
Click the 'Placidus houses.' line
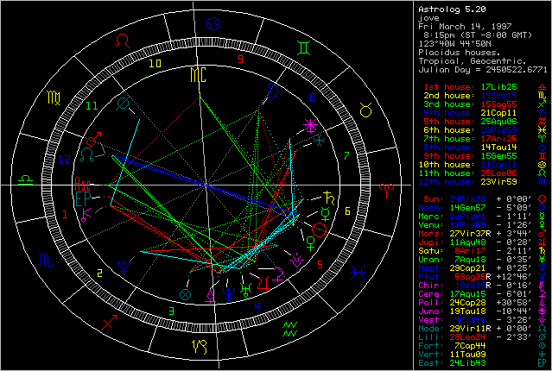pyautogui.click(x=460, y=53)
